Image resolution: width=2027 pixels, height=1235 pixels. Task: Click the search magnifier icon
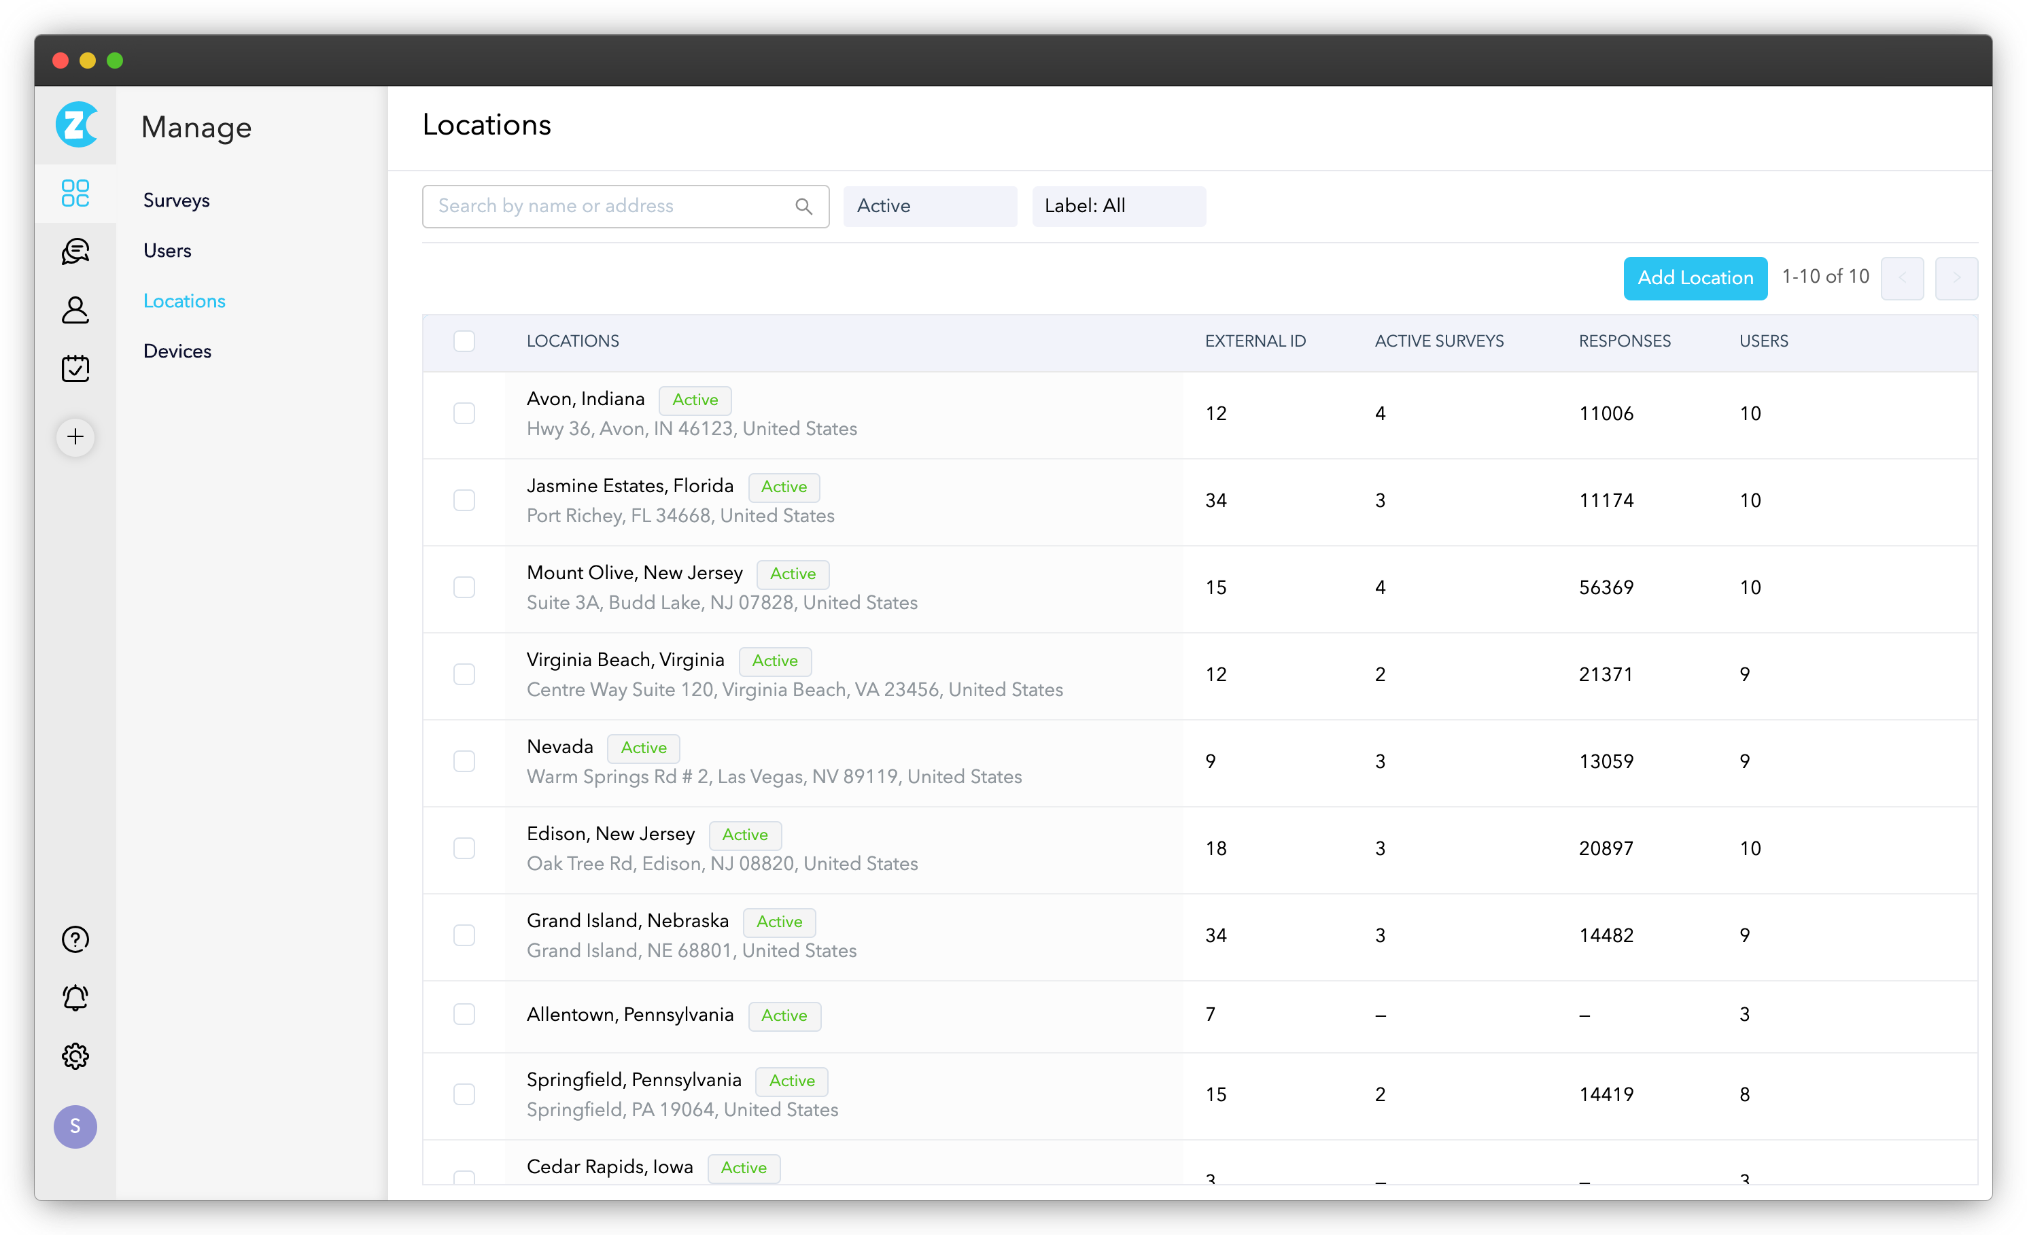803,207
